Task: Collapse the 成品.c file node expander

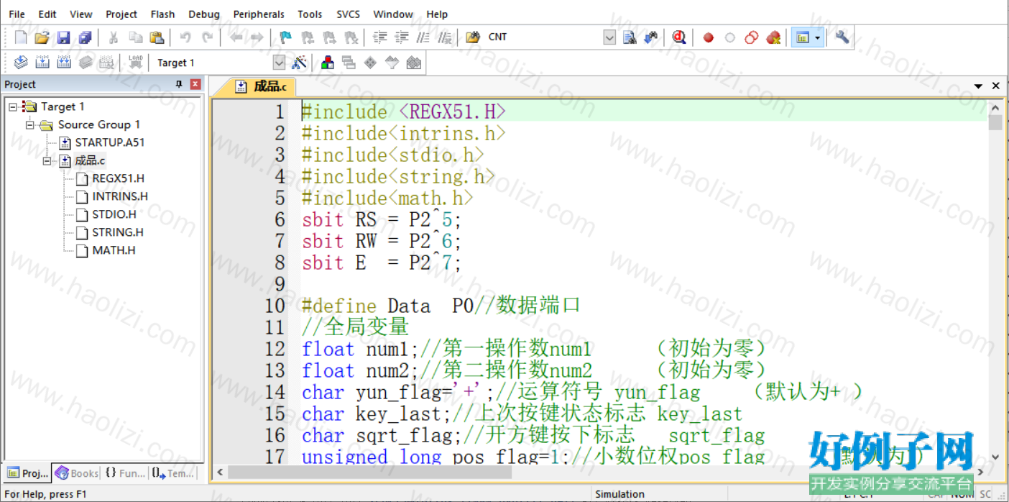Action: click(47, 160)
